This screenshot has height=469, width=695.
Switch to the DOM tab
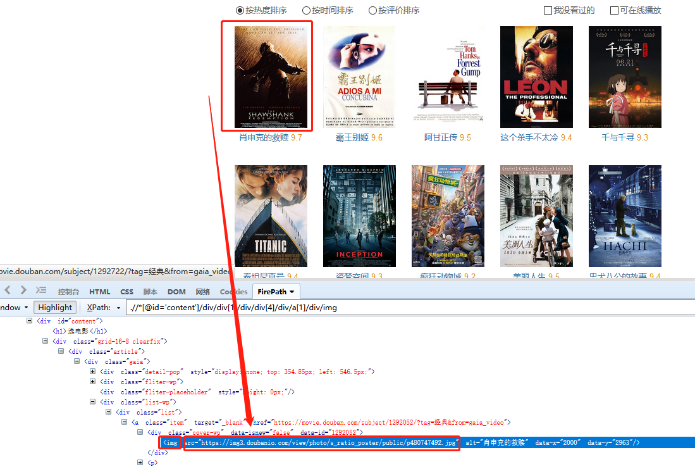pyautogui.click(x=176, y=292)
